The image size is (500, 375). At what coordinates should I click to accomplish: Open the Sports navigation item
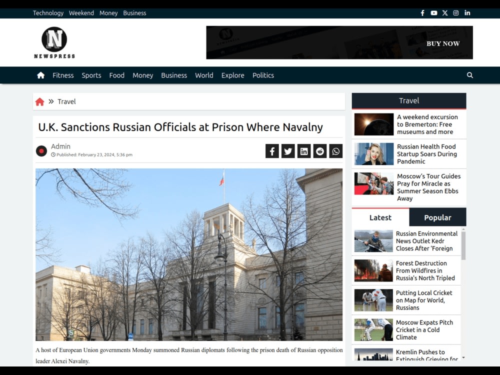91,75
